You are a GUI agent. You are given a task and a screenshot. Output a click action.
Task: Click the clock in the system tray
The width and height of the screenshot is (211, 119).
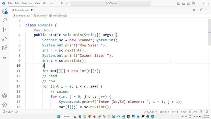(x=206, y=116)
